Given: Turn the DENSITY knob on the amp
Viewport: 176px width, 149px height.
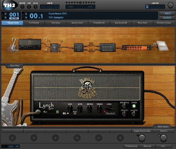Looking at the screenshot, I should [124, 114].
